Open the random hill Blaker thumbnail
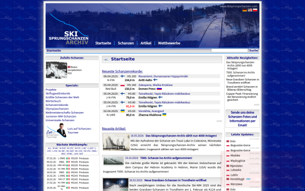Image resolution: width=305 pixels, height=191 pixels. [56, 70]
